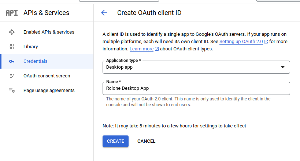Open OAuth consent screen section
Screen dimensions: 300x161
click(47, 76)
